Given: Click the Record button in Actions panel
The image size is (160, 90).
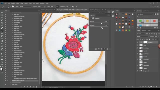Looking at the screenshot, I should [x=25, y=87].
